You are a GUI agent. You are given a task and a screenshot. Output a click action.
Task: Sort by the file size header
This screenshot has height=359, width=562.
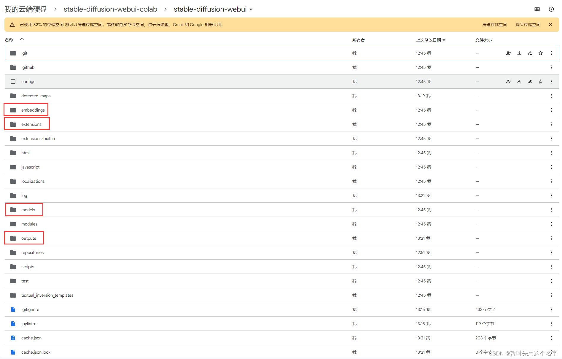483,40
